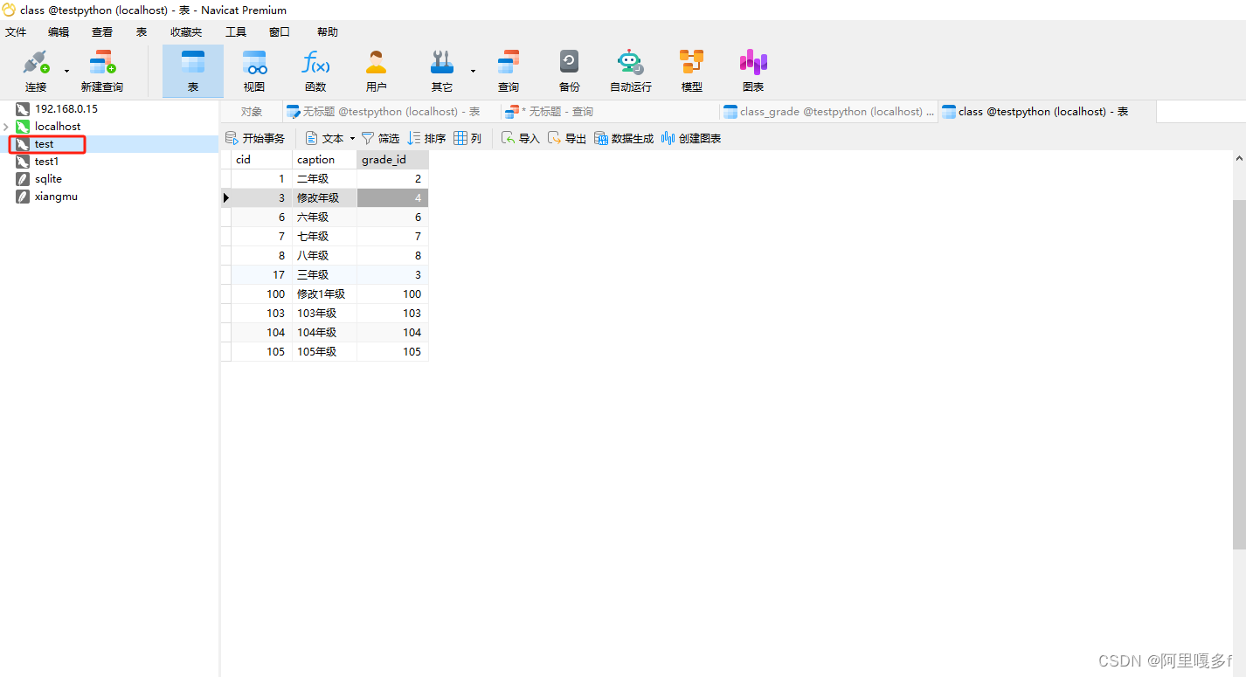Click the 自动运行 automation icon
The image size is (1246, 677).
point(631,70)
